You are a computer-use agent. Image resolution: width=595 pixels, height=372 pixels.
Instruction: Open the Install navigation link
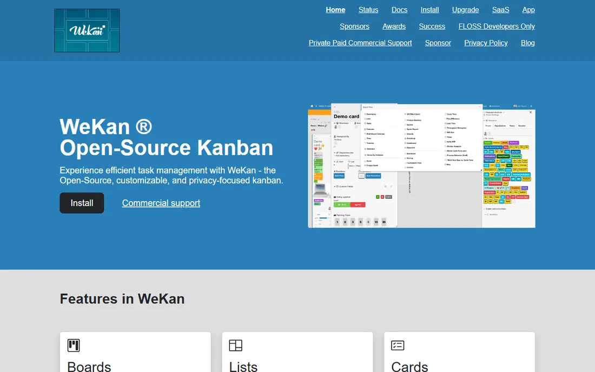(x=429, y=10)
